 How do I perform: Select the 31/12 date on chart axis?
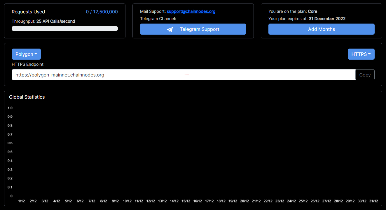coord(374,201)
